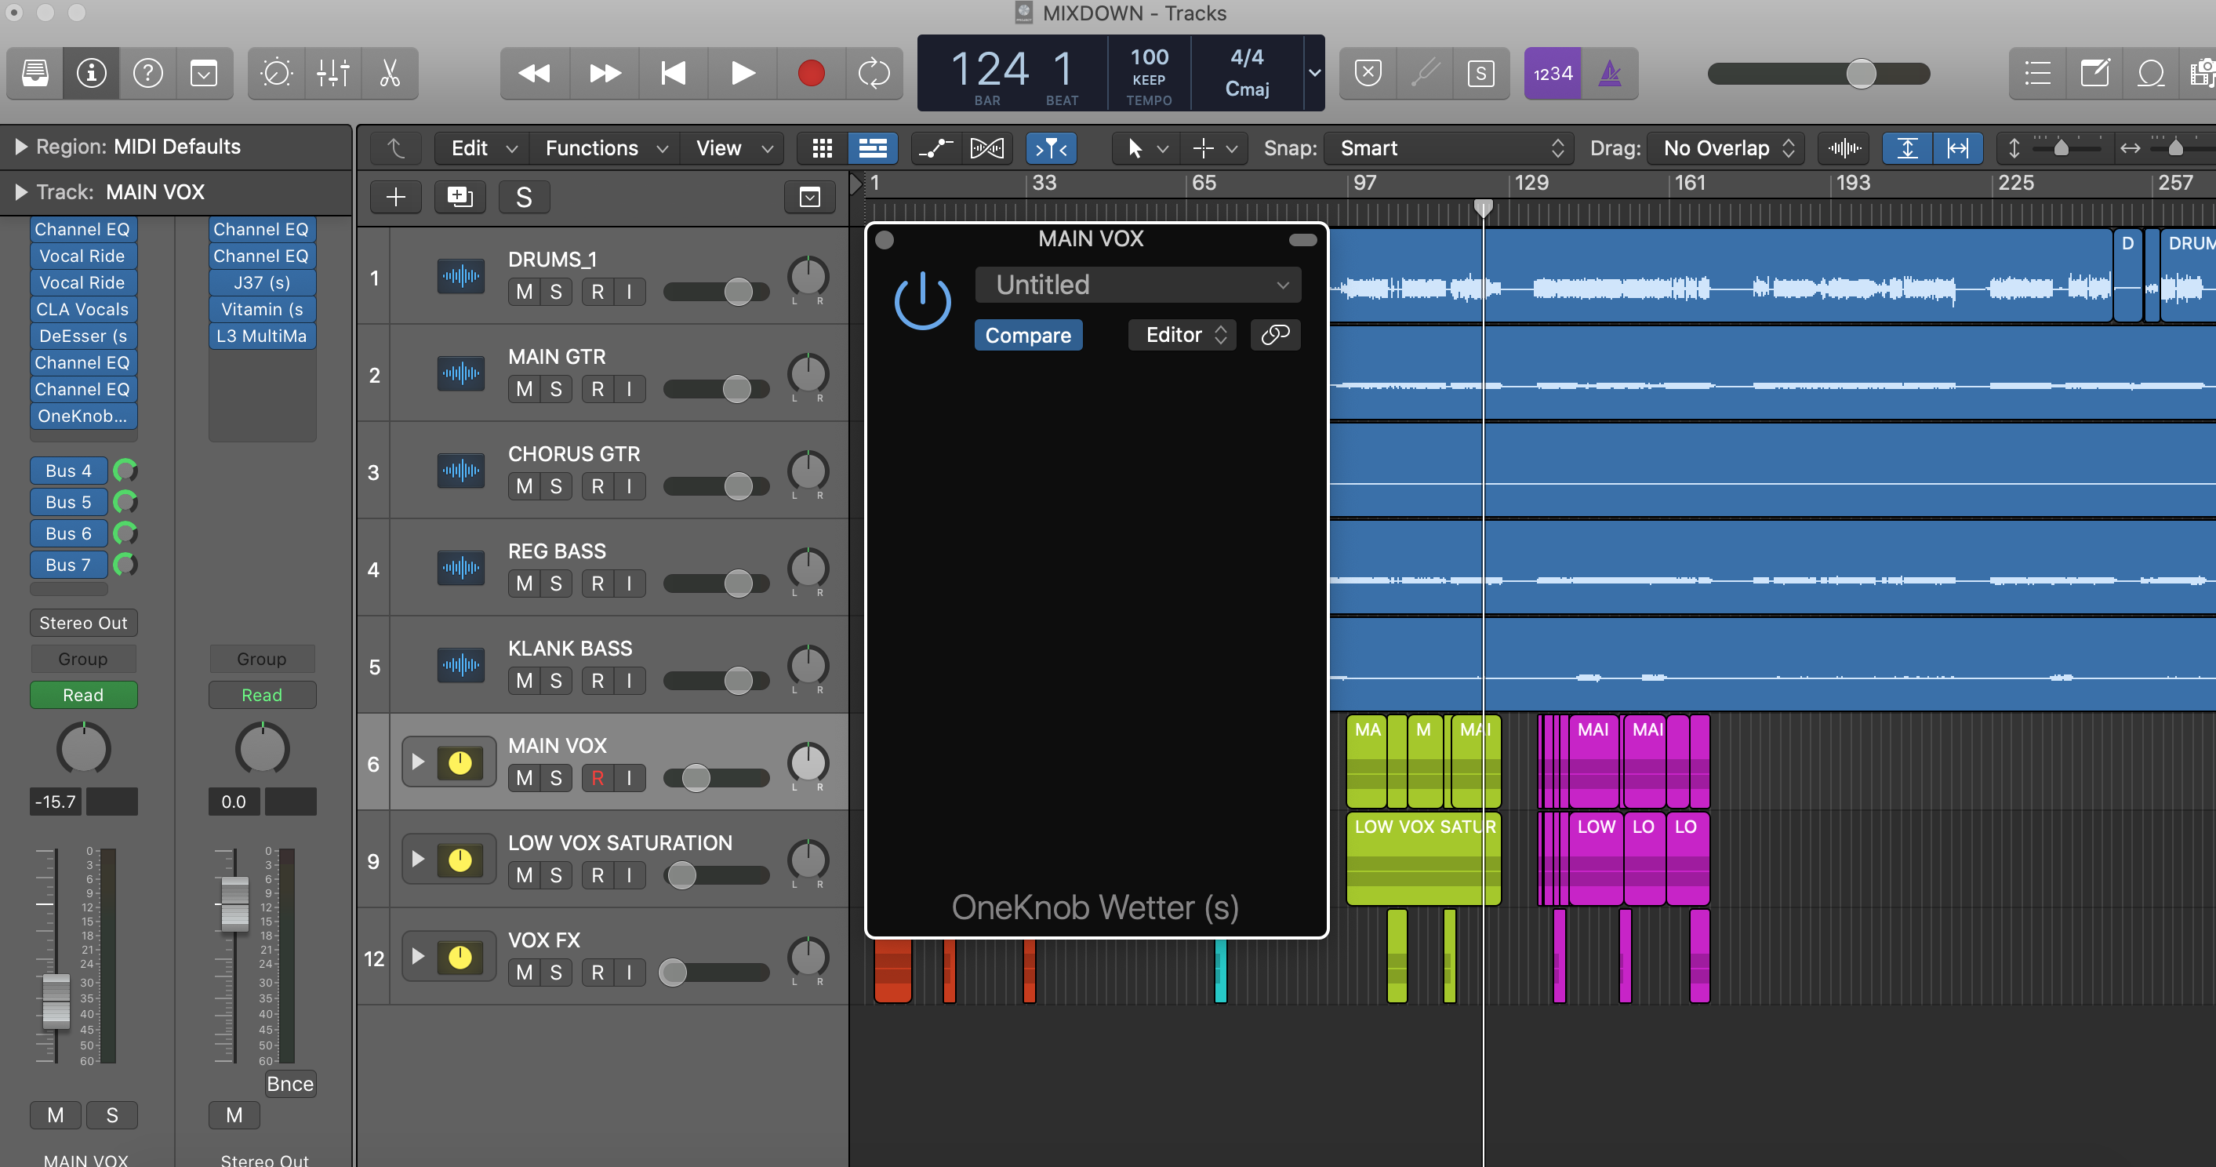Add a new track with plus button
This screenshot has height=1167, width=2216.
(395, 197)
